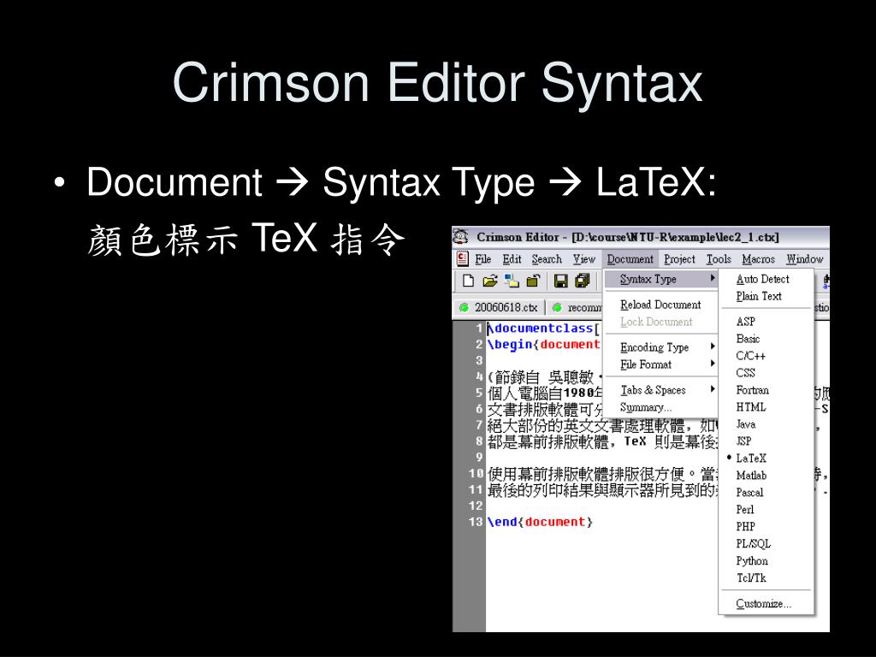Select JSP syntax type
The width and height of the screenshot is (876, 657).
pyautogui.click(x=766, y=441)
